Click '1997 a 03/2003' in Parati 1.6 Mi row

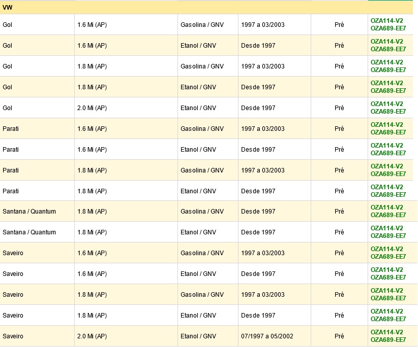[262, 129]
